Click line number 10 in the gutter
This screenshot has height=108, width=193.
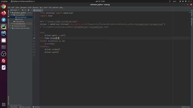point(34,38)
